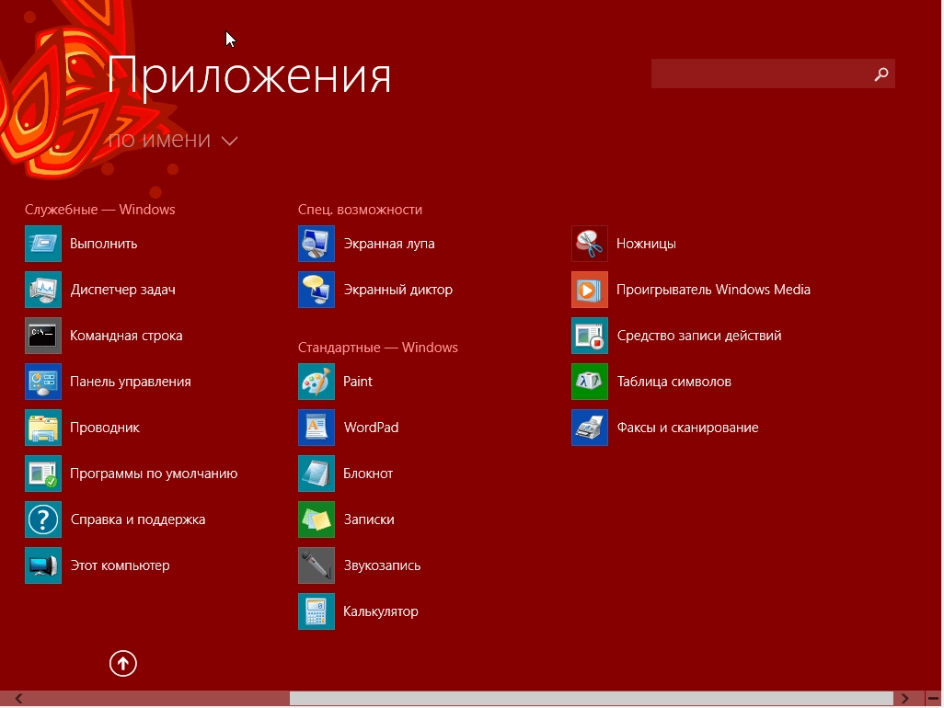944x708 pixels.
Task: Click "Факсы и сканирование" label
Action: point(687,428)
